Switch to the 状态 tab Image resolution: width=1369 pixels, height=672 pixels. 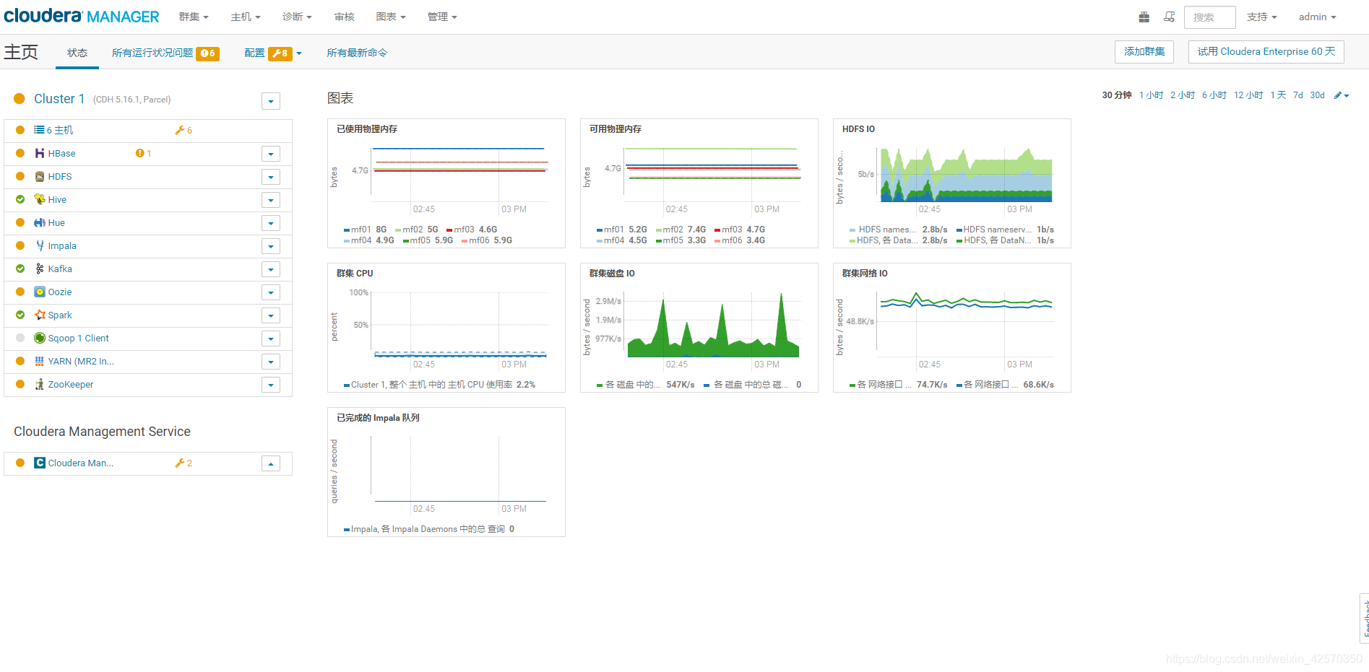[x=77, y=53]
